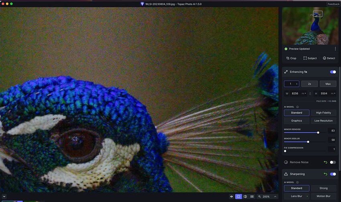Disable the Enhancing toggle
This screenshot has height=202, width=341.
pyautogui.click(x=333, y=72)
